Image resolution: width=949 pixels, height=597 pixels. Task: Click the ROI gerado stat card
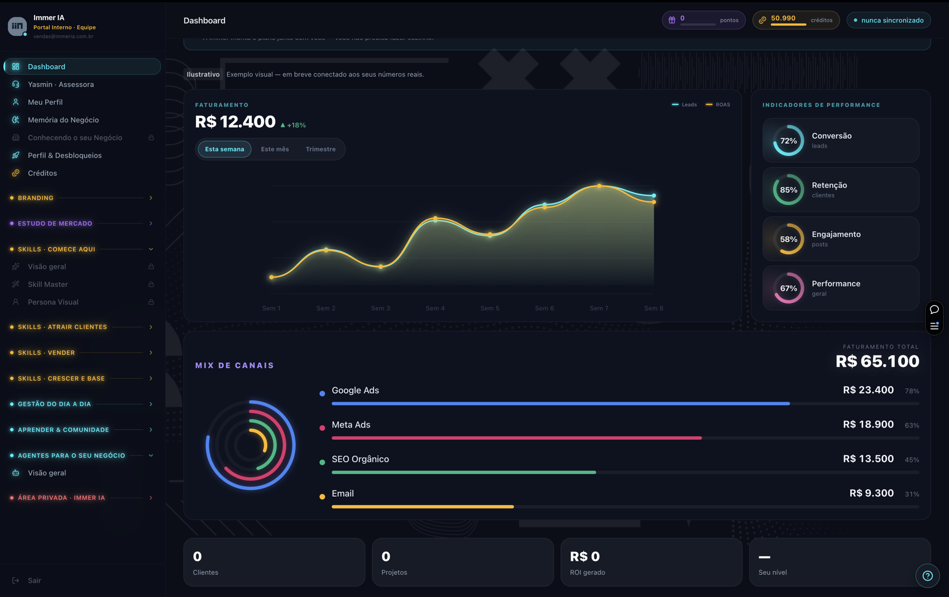pyautogui.click(x=651, y=562)
